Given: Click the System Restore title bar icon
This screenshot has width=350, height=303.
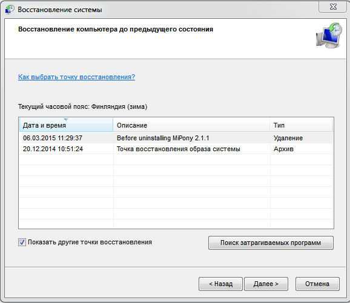Looking at the screenshot, I should coord(9,10).
